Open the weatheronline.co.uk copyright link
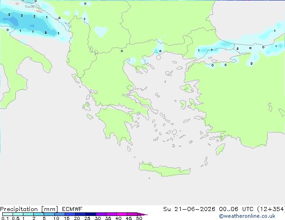 247,216
